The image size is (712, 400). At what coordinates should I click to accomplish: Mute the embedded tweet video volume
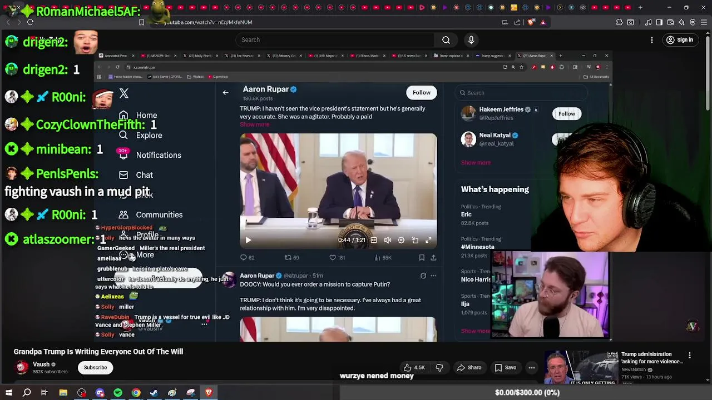point(387,240)
